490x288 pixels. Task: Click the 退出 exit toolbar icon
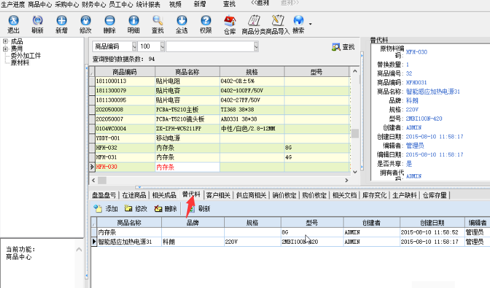pyautogui.click(x=13, y=25)
